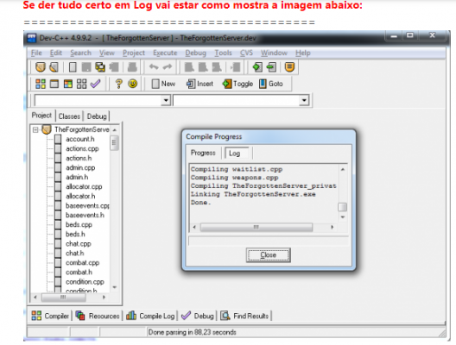Open the Help question mark icon
Viewport: 456px width, 345px height.
pos(118,84)
